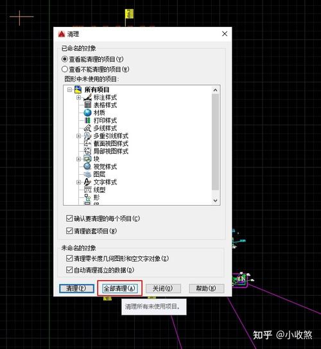Click the 线型 linetype icon
Viewport: 321px width, 349px height.
coord(87,190)
